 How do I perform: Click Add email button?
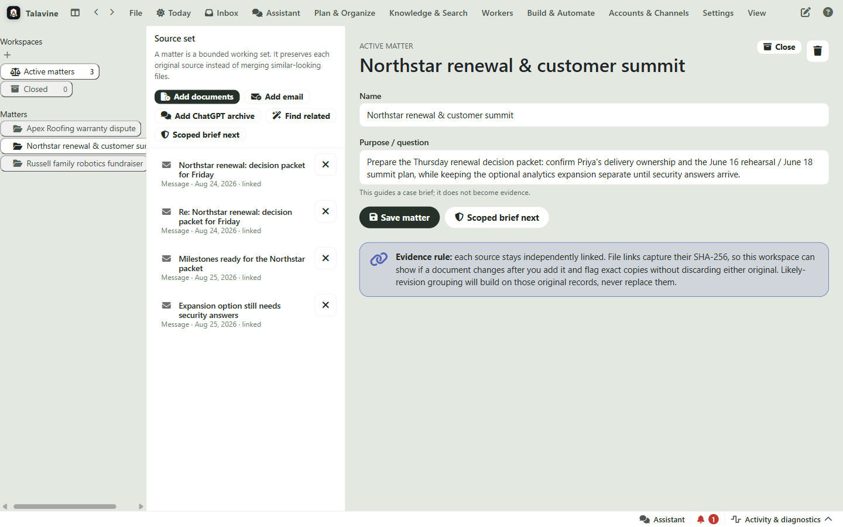[x=277, y=97]
